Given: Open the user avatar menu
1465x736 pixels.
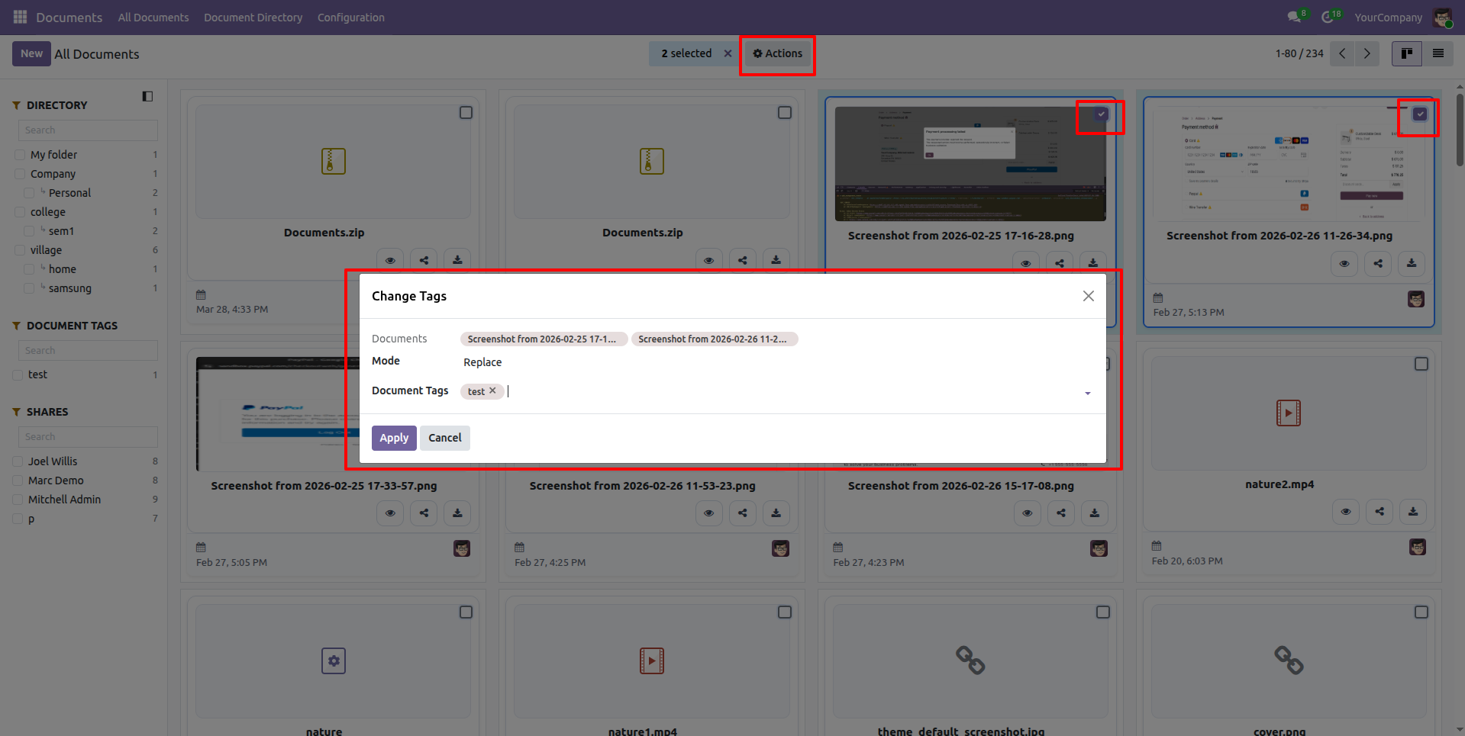Looking at the screenshot, I should tap(1442, 17).
